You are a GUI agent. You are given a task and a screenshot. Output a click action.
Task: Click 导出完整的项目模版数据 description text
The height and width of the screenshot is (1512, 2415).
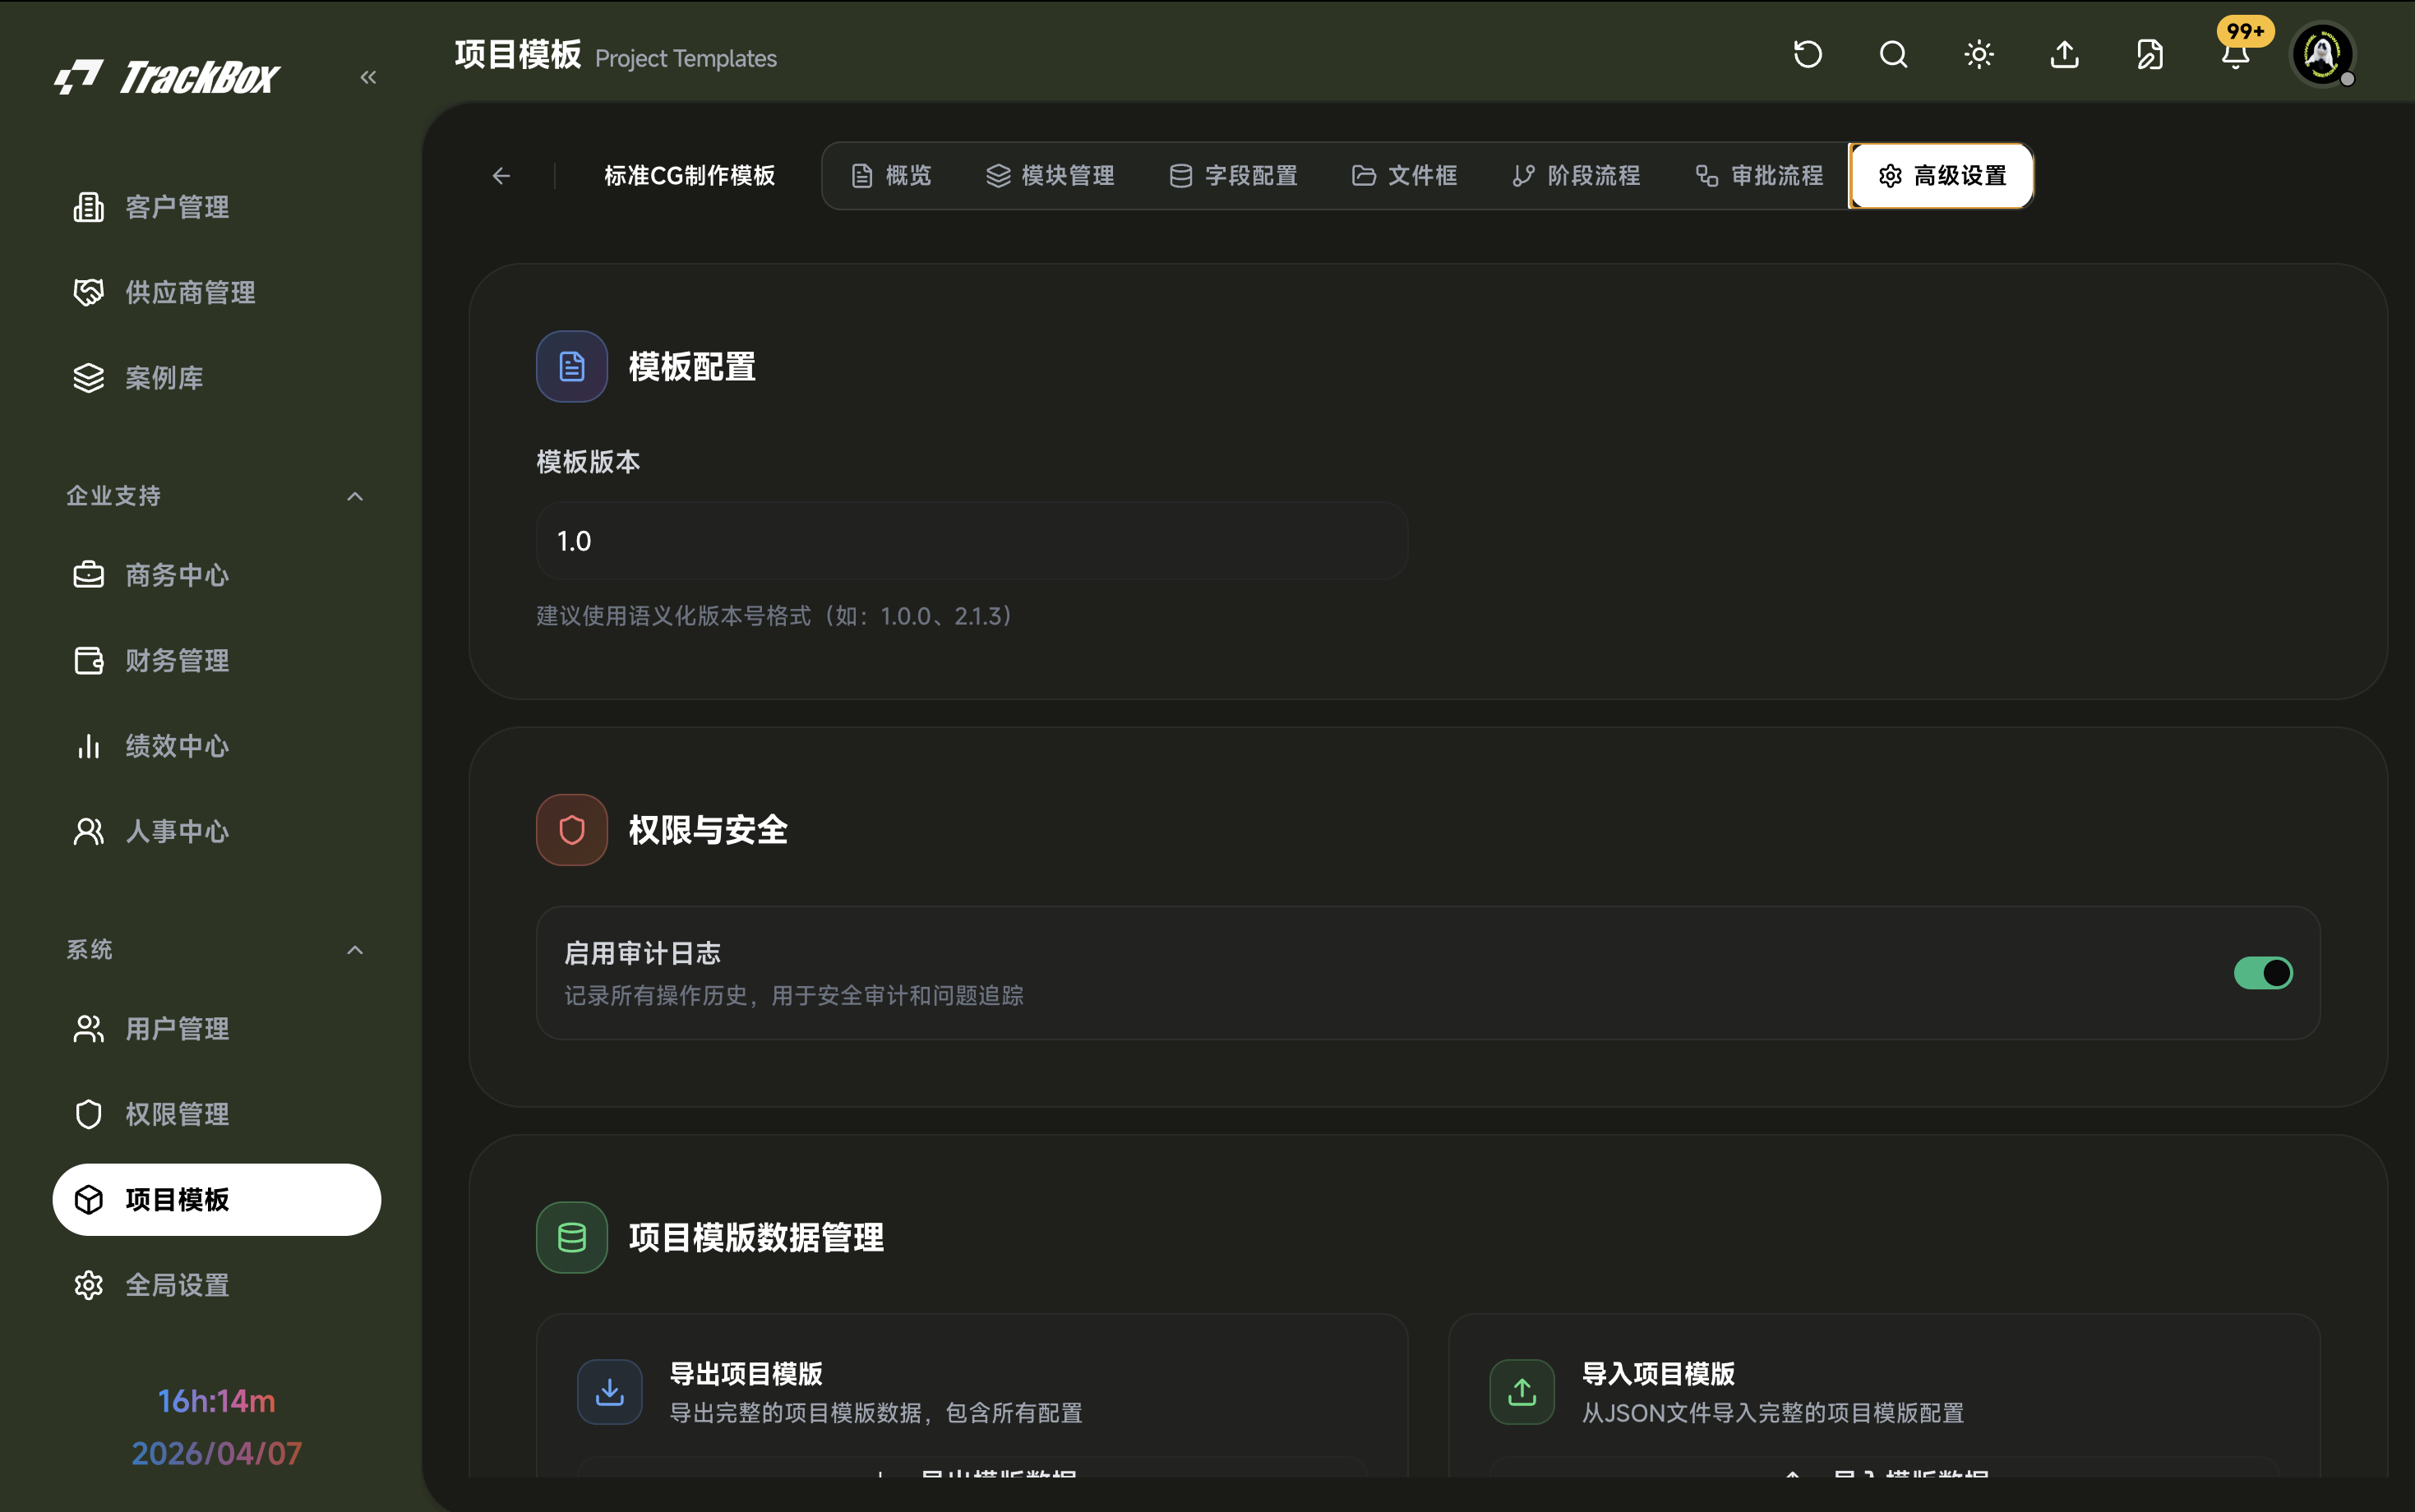pos(875,1413)
